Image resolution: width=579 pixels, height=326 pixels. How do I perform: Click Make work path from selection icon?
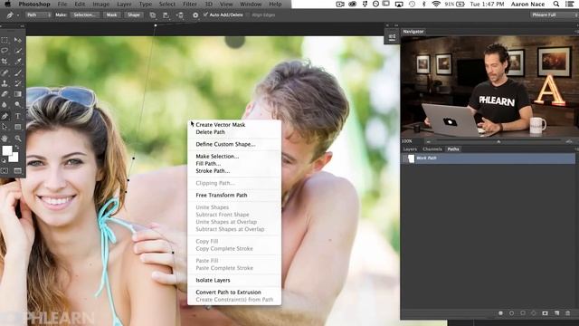(534, 313)
